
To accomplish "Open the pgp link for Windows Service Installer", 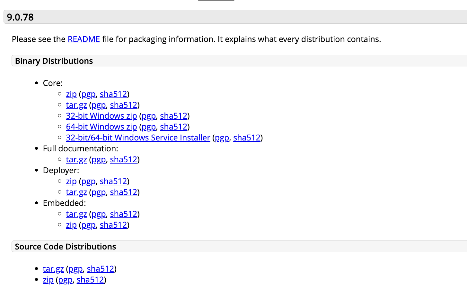I will (222, 138).
